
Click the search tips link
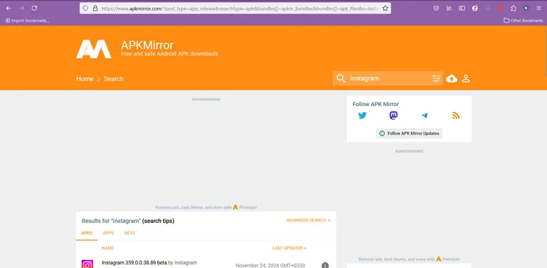[x=158, y=221]
